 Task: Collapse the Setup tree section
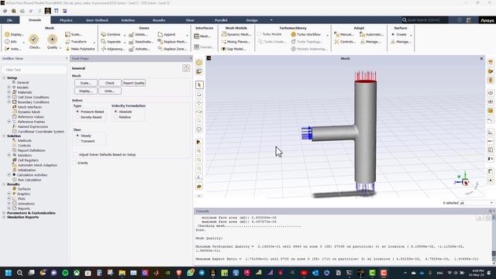click(x=4, y=77)
